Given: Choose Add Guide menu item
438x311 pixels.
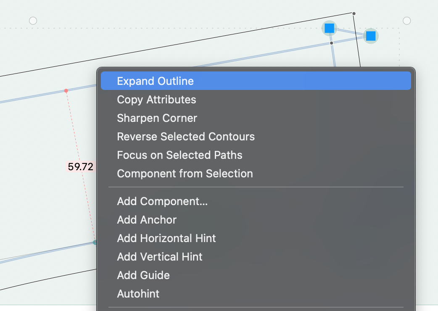Looking at the screenshot, I should (x=143, y=275).
